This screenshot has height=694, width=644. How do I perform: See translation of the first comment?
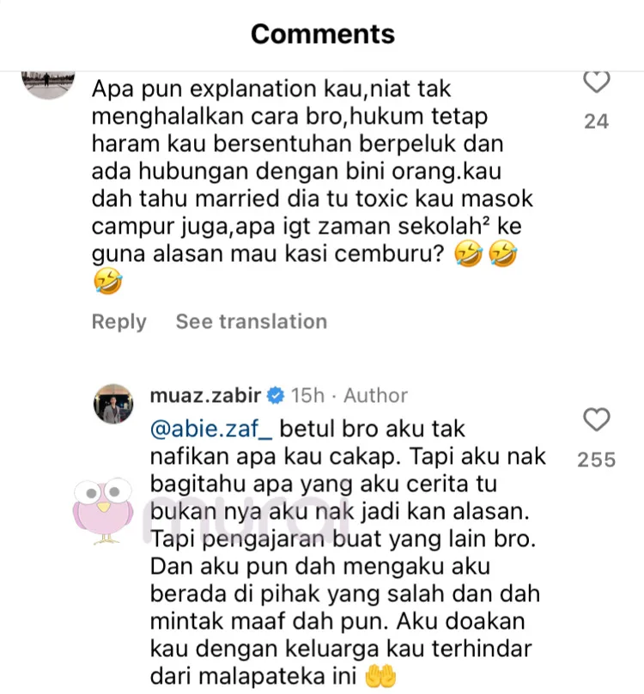coord(252,322)
